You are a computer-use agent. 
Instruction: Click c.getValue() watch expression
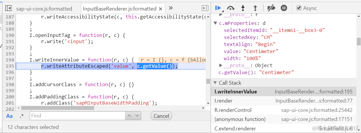click(x=256, y=72)
